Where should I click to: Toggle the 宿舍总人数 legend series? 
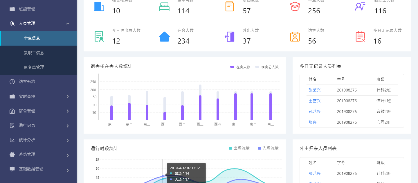point(267,67)
